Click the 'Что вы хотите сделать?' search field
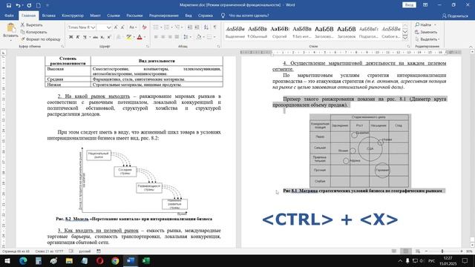 pos(249,16)
